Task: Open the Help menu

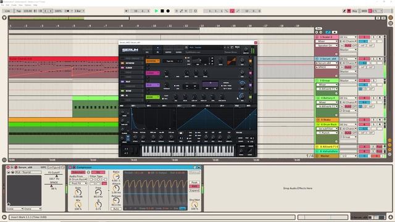Action: tap(35, 5)
